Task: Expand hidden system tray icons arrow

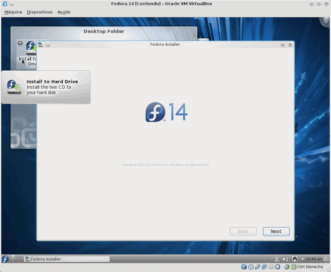Action: (303, 259)
